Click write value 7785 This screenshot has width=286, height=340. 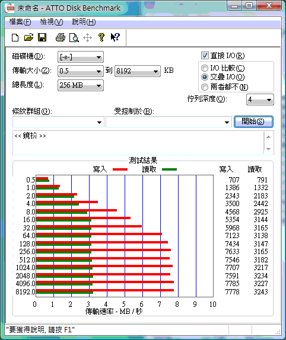click(232, 284)
